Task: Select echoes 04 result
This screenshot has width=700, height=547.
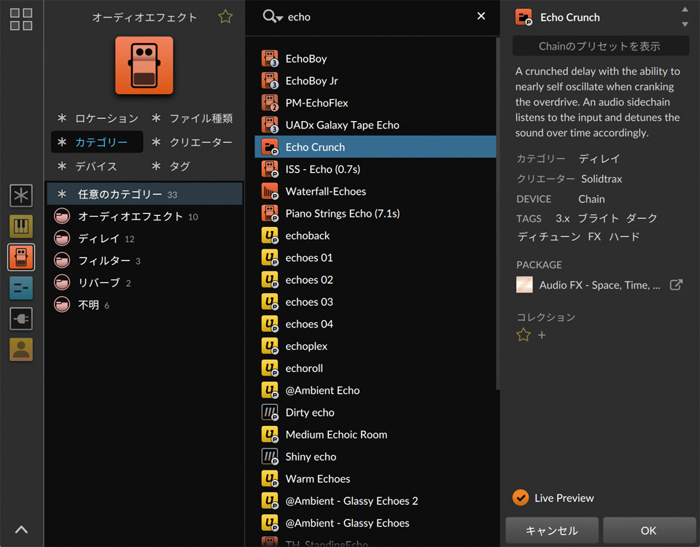Action: click(375, 324)
